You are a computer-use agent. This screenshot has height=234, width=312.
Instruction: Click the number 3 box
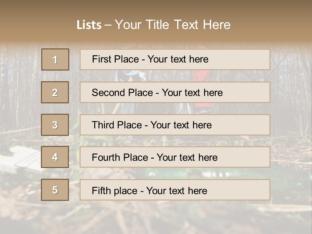(55, 125)
